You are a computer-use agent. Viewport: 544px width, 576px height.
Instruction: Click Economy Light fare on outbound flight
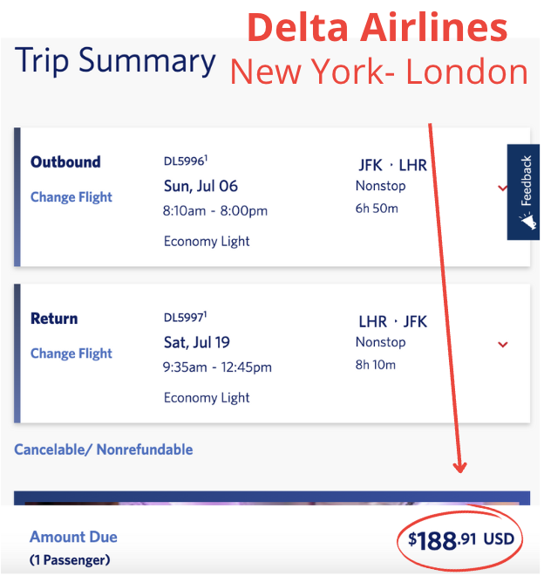click(207, 242)
